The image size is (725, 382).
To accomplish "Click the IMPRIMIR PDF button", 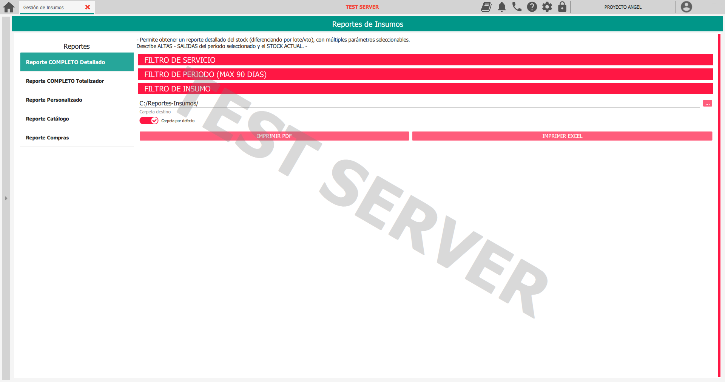I will click(274, 136).
